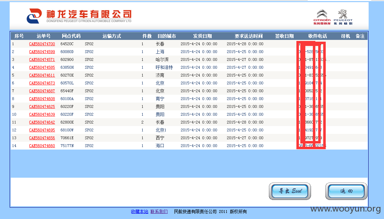Viewport: 384px width, 219px height.
Task: Click destination city 南宁
Action: coord(160,99)
